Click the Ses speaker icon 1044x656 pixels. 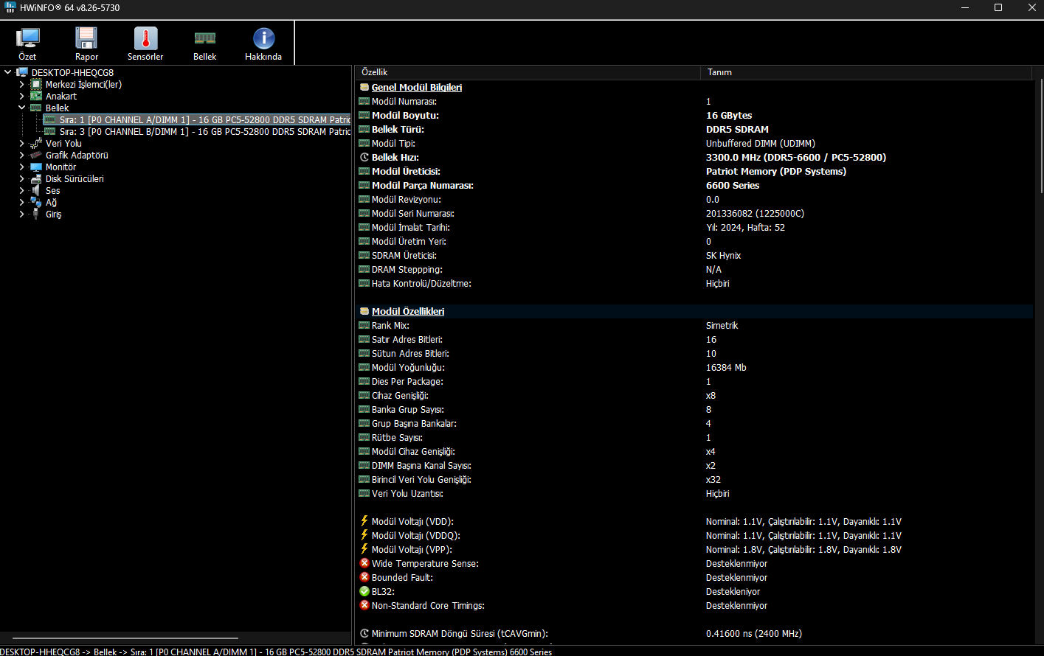point(36,190)
